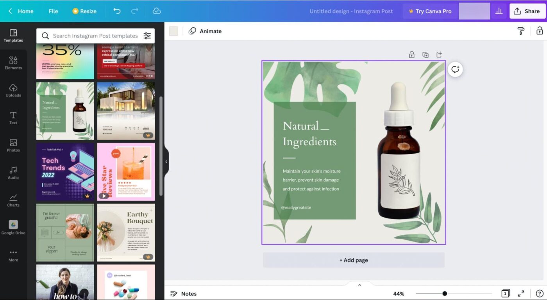Viewport: 547px width, 300px height.
Task: Collapse the templates sidebar panel
Action: 166,161
